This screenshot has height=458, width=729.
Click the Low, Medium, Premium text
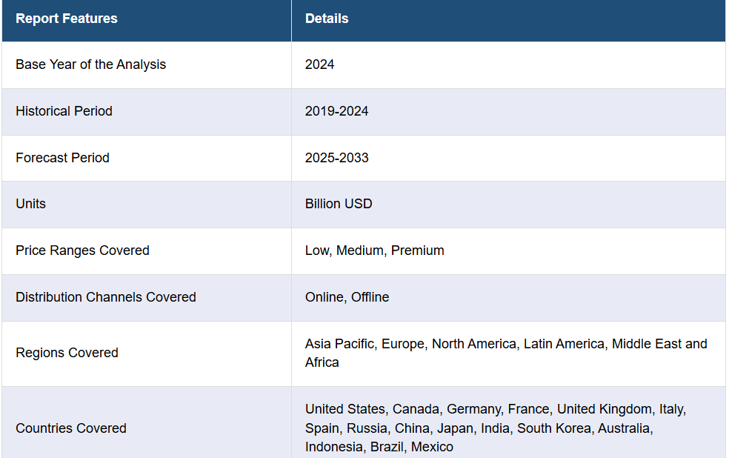374,250
